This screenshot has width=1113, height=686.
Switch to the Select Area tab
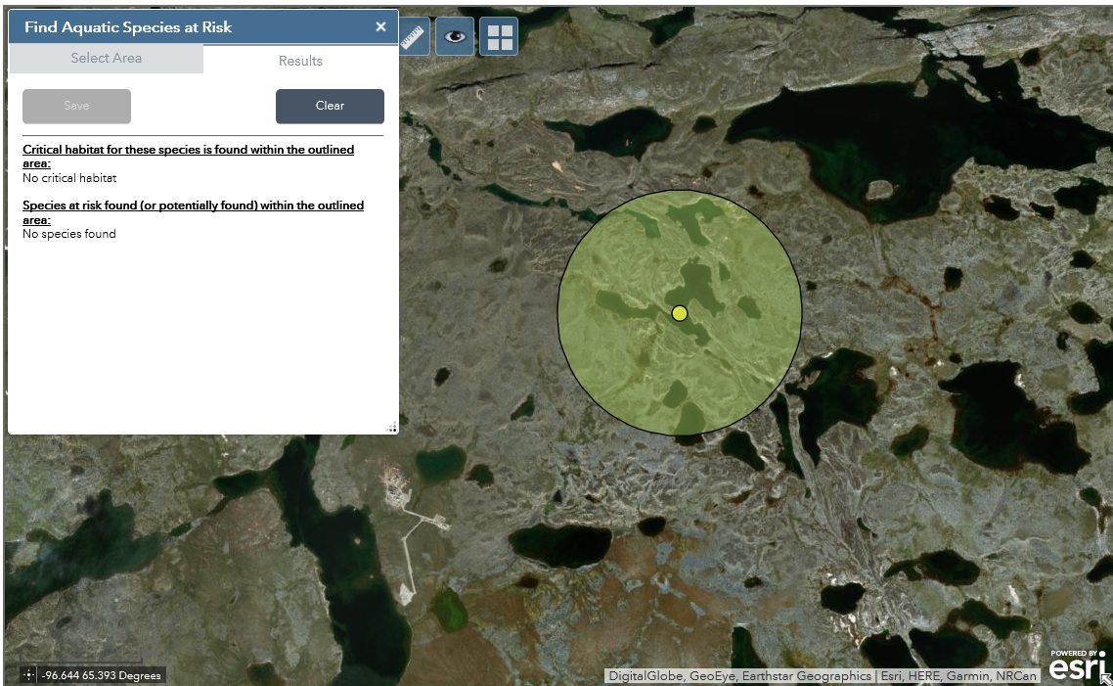[x=106, y=59]
